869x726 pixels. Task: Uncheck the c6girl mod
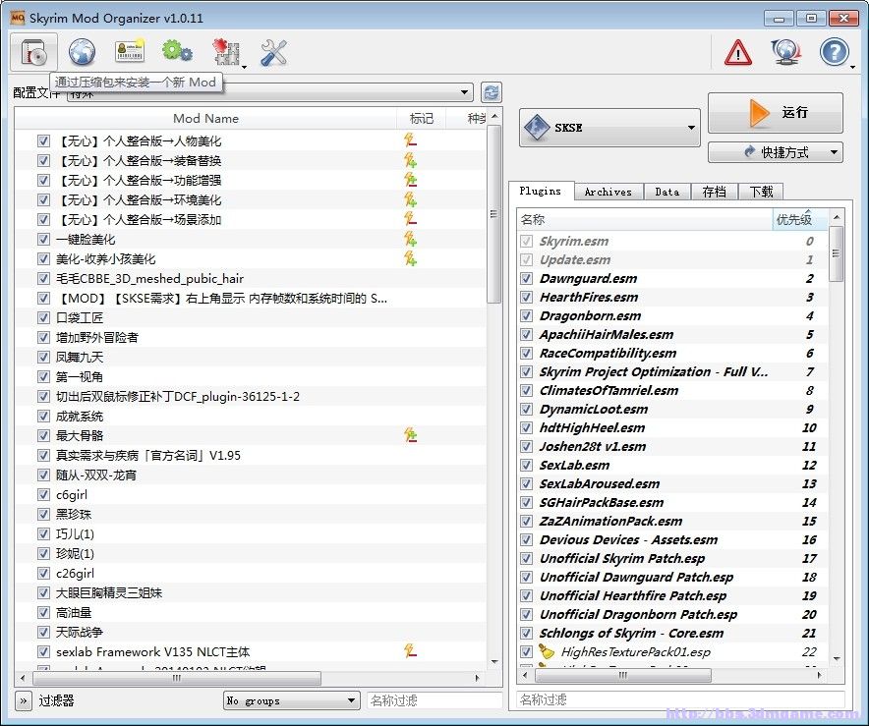43,494
